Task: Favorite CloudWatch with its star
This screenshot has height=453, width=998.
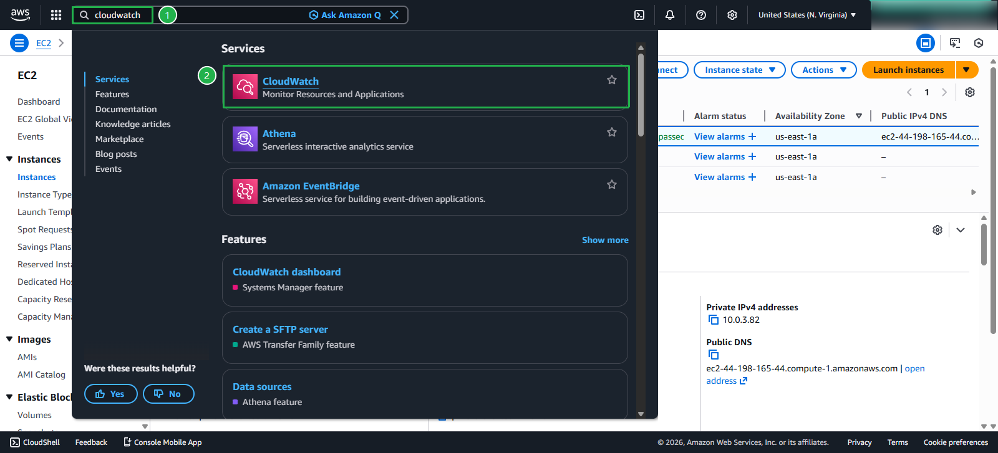Action: tap(612, 80)
